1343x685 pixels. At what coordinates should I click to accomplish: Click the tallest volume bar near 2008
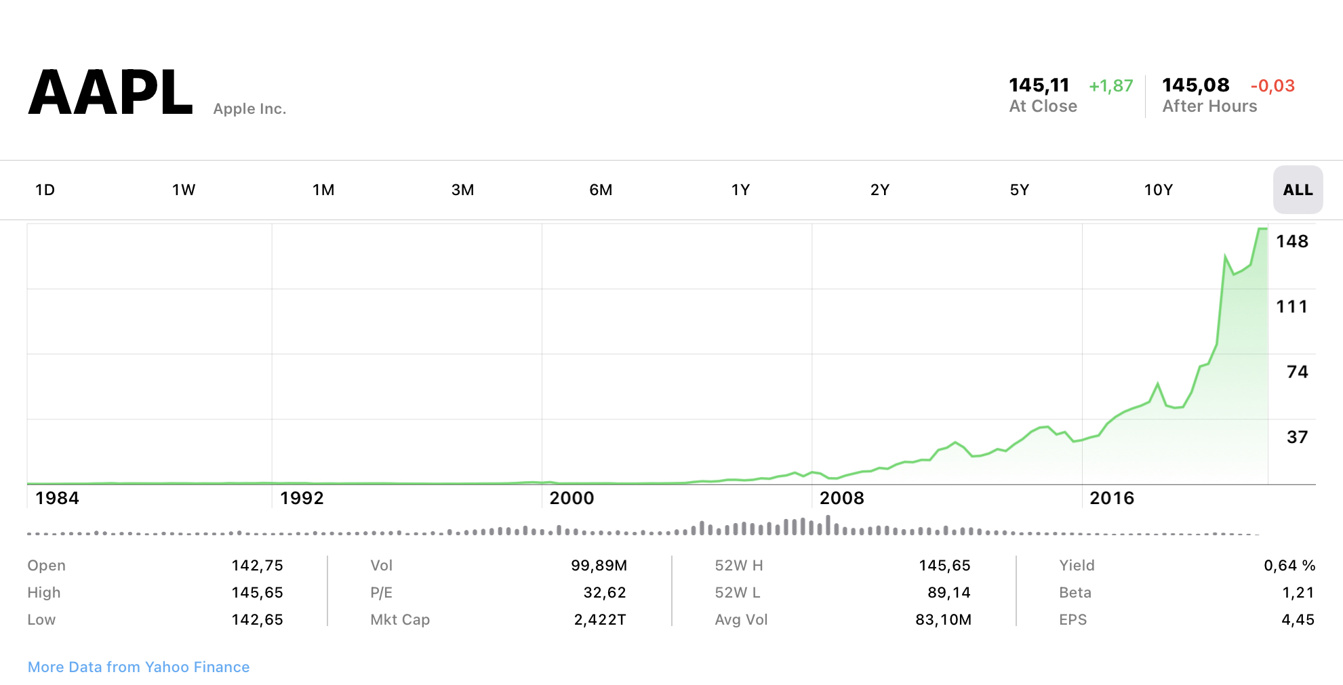pos(828,525)
